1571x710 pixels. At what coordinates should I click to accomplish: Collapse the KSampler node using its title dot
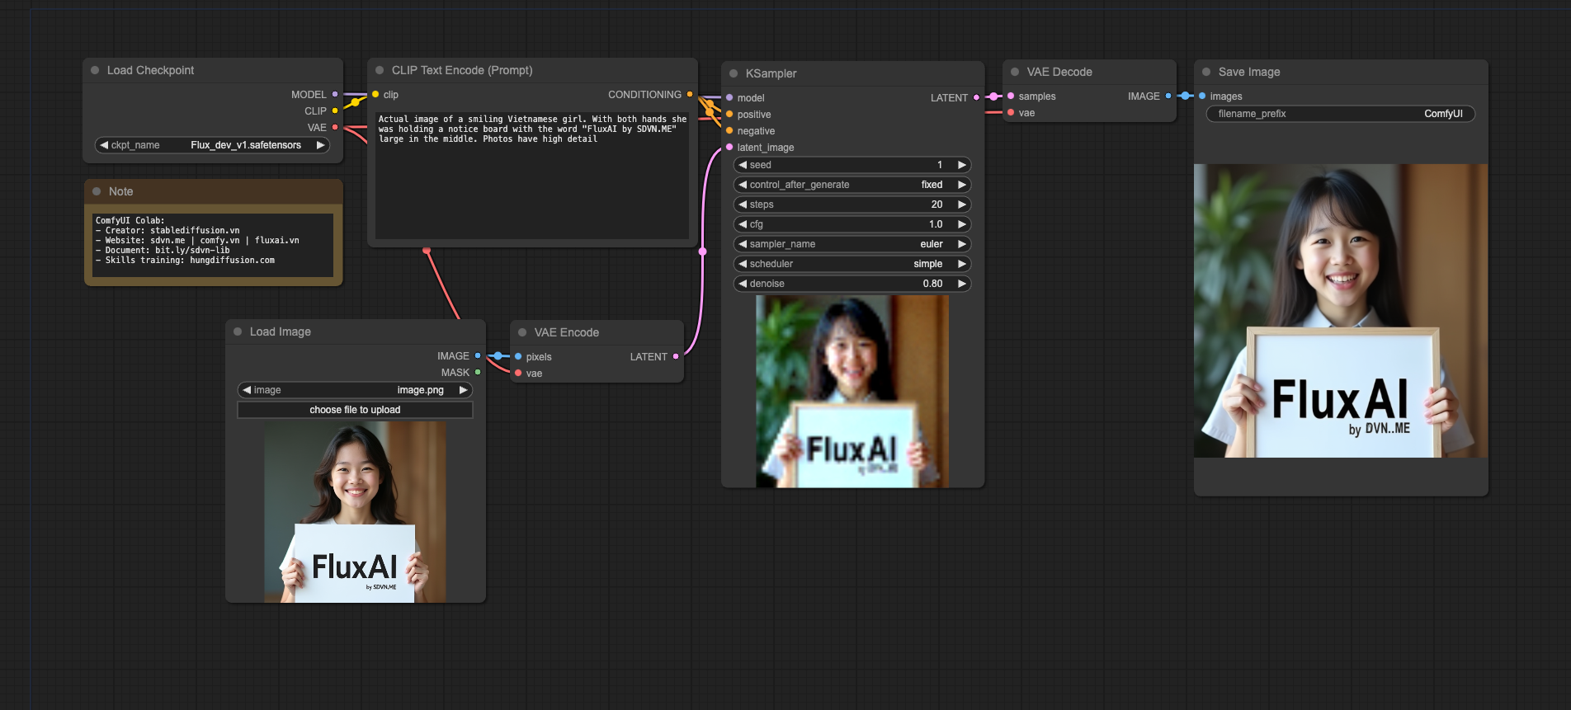(x=734, y=73)
